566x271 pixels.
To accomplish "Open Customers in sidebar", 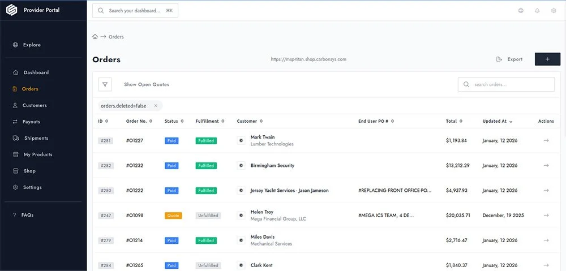I will (x=30, y=105).
